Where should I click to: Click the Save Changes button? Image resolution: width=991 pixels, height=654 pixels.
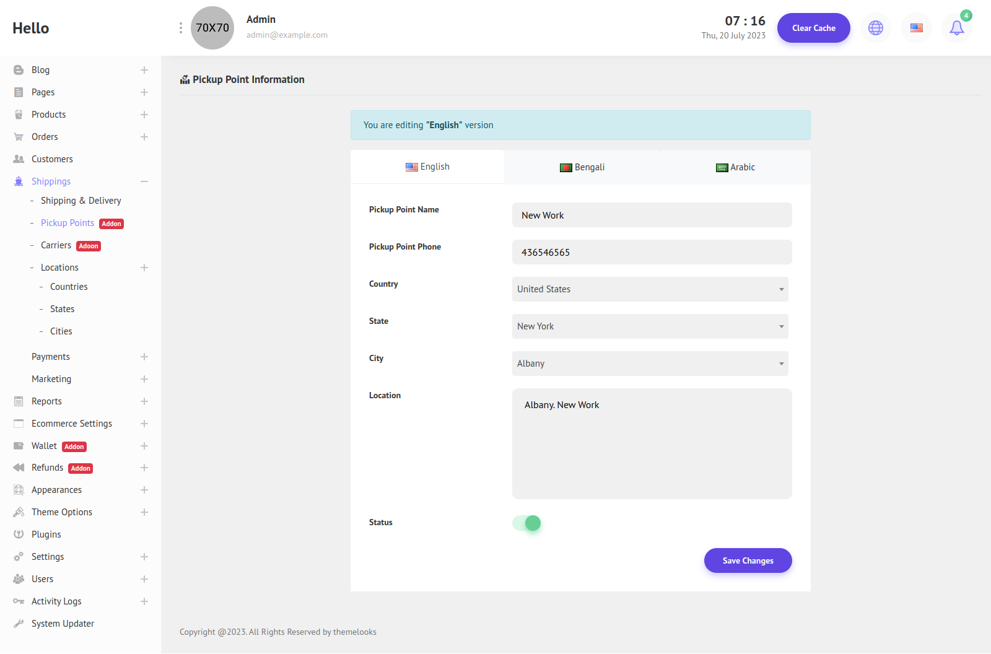(x=748, y=560)
